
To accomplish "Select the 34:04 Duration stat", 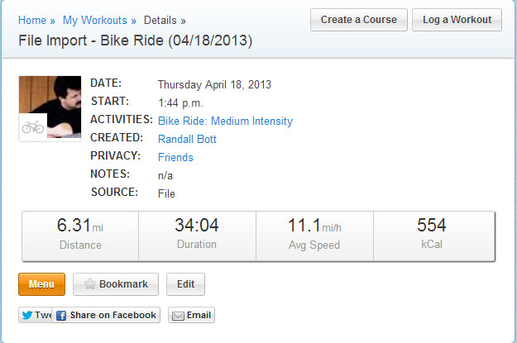I will pos(197,234).
